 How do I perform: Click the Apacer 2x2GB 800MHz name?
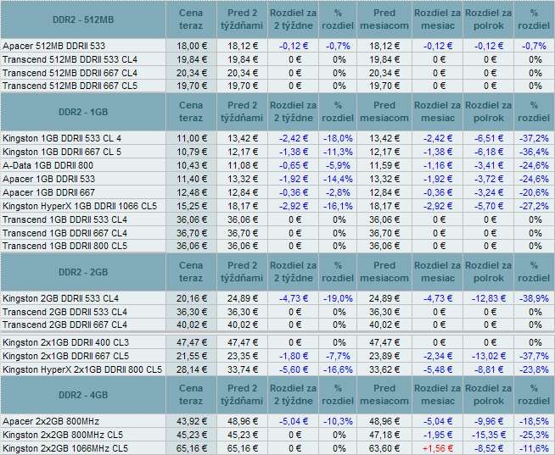(x=51, y=421)
